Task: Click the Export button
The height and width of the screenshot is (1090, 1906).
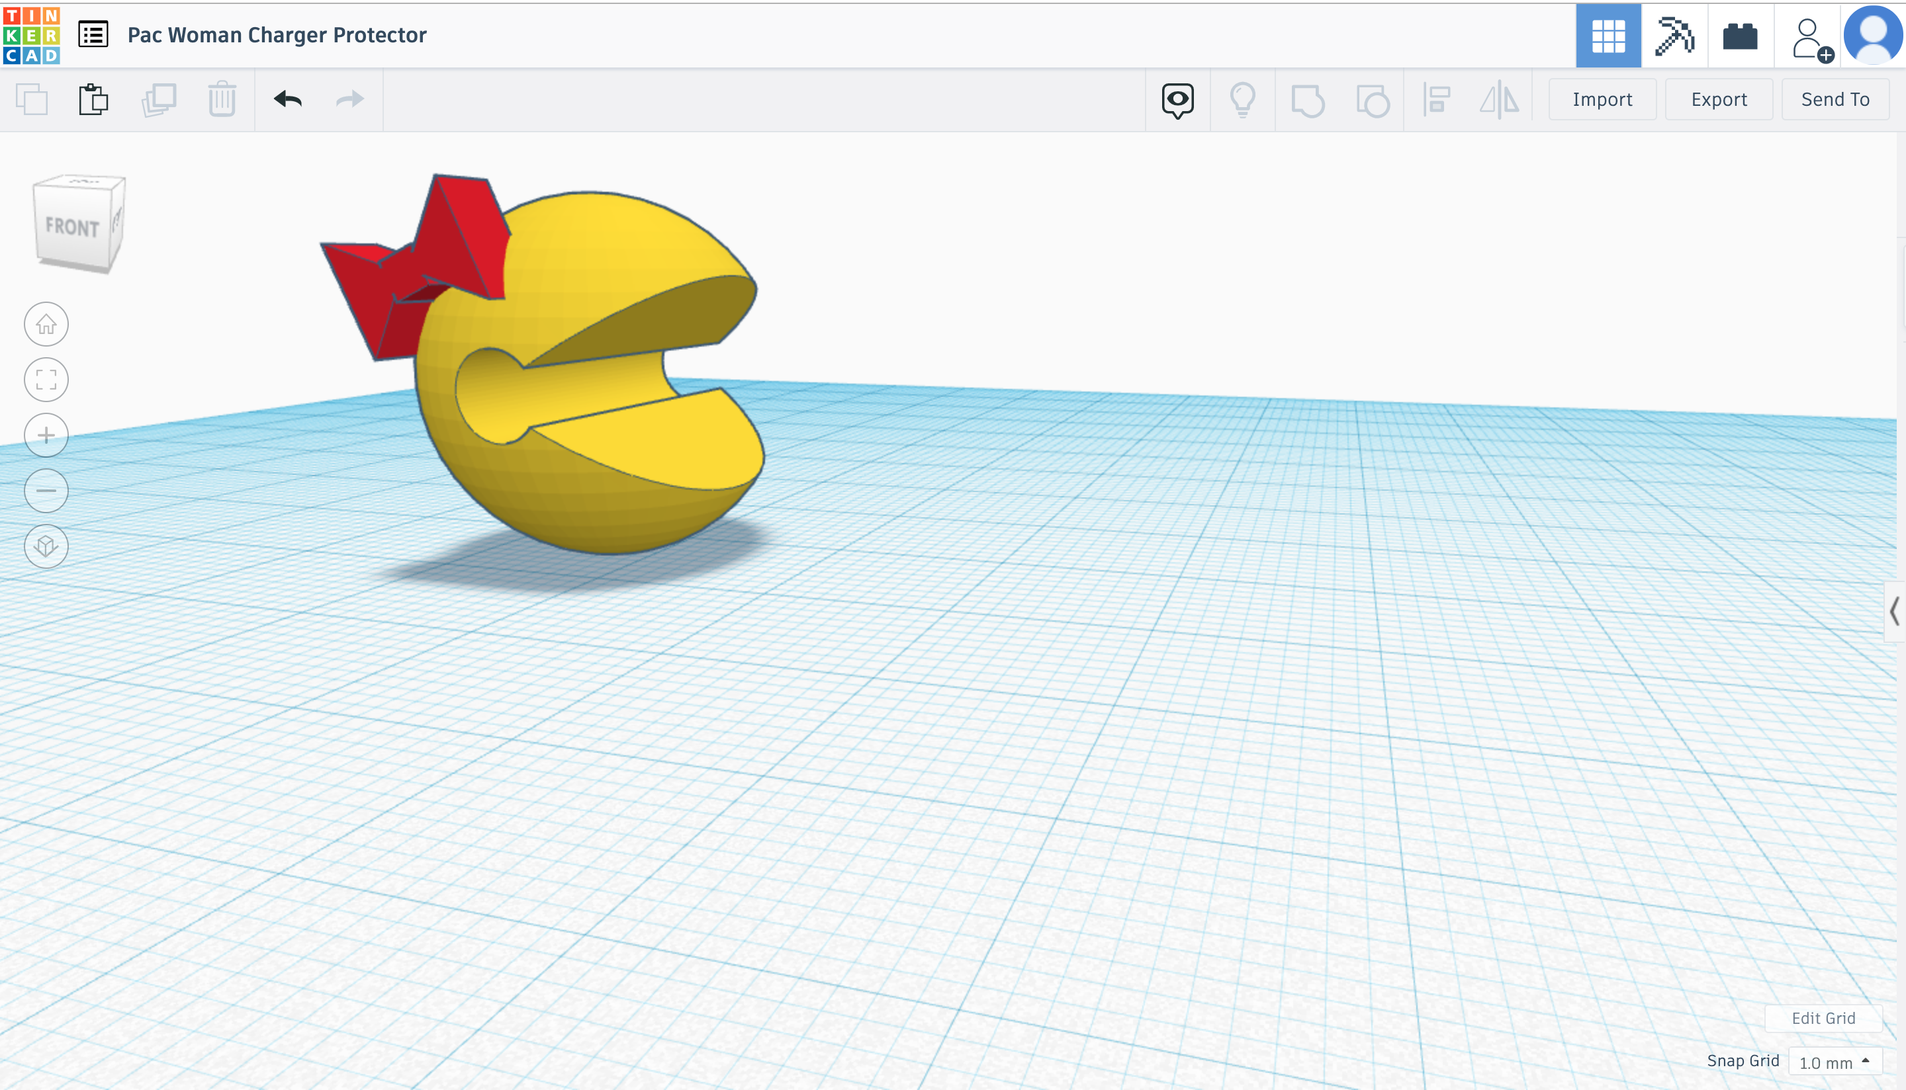Action: tap(1718, 100)
